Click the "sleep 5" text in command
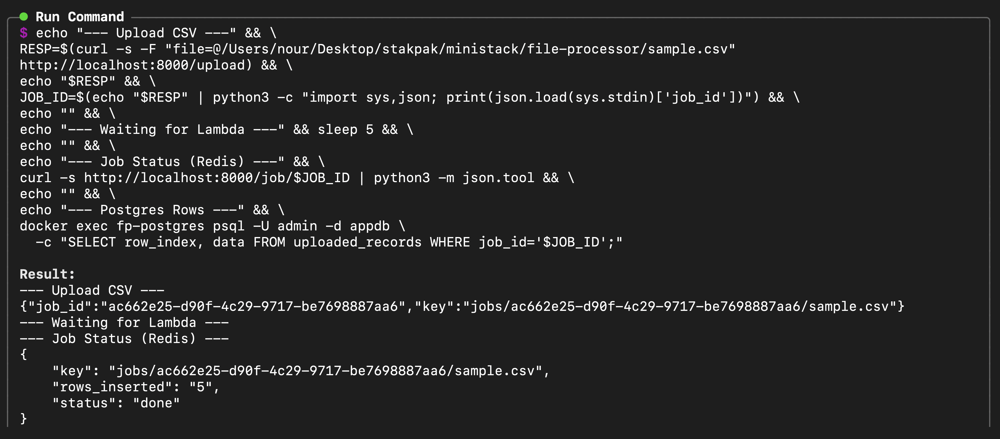This screenshot has height=439, width=1000. (345, 130)
